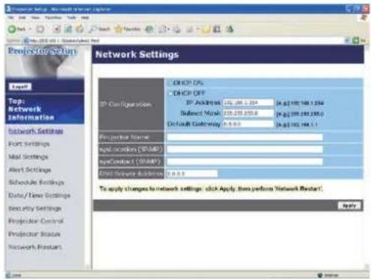
Task: Click the Top: Network Information heading
Action: pyautogui.click(x=31, y=109)
